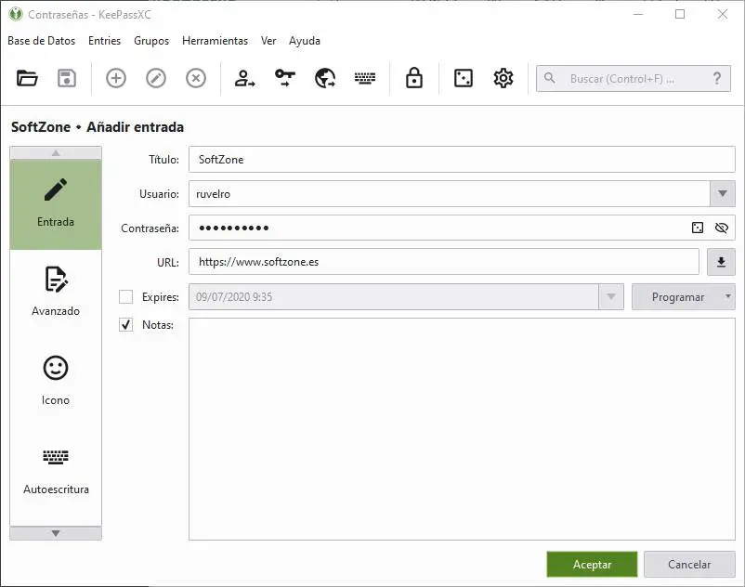Perform auto-type keyboard toolbar icon
Viewport: 745px width, 587px height.
point(365,78)
